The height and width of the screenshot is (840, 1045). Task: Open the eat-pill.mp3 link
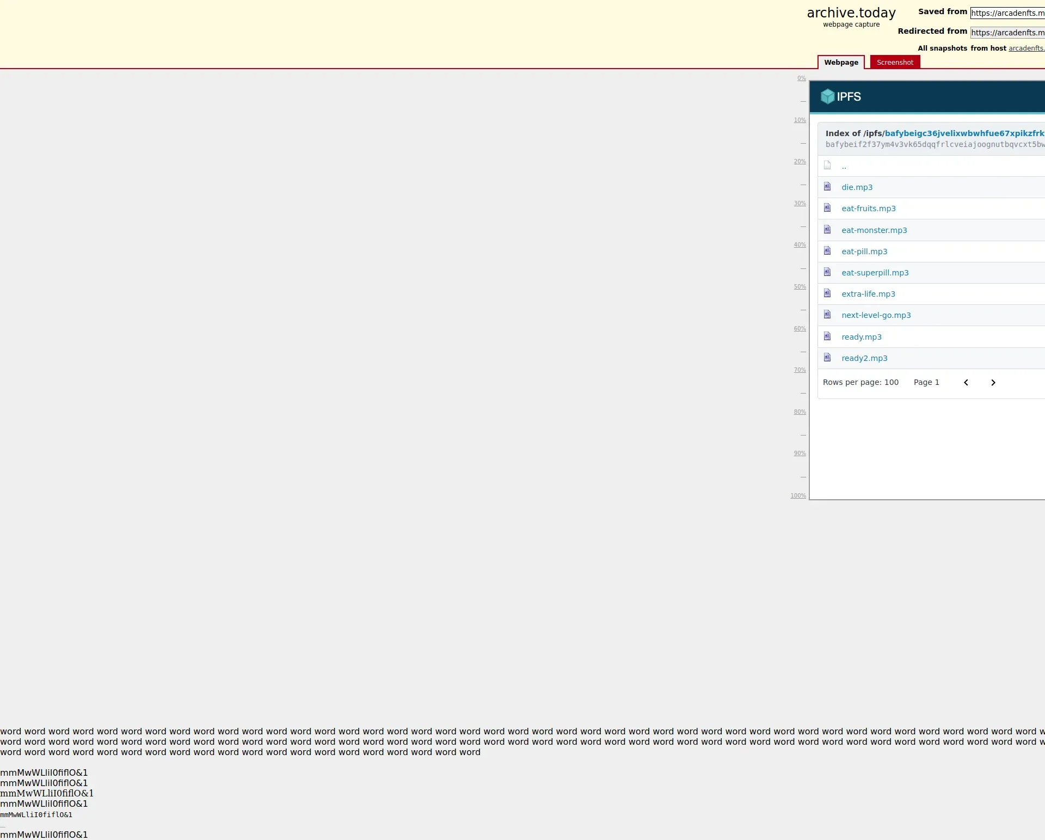coord(864,252)
